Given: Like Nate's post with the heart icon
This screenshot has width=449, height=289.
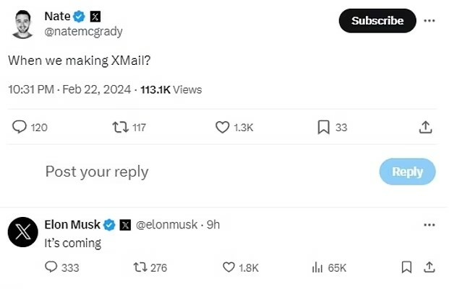Looking at the screenshot, I should pos(223,128).
